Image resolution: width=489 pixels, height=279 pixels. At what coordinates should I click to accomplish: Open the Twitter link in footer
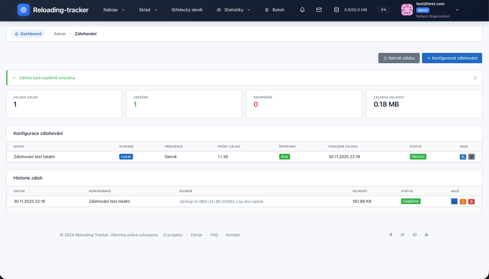pyautogui.click(x=402, y=235)
